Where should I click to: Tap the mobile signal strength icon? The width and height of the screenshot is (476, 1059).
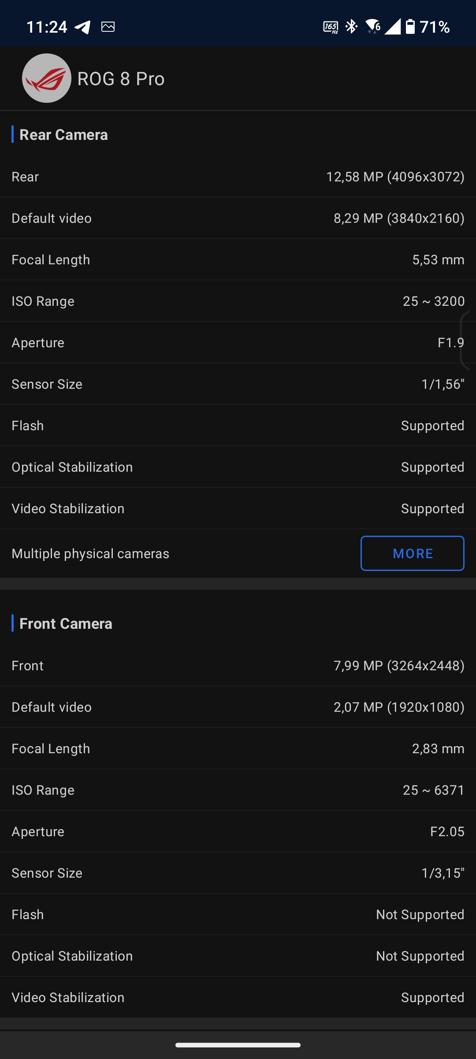392,27
